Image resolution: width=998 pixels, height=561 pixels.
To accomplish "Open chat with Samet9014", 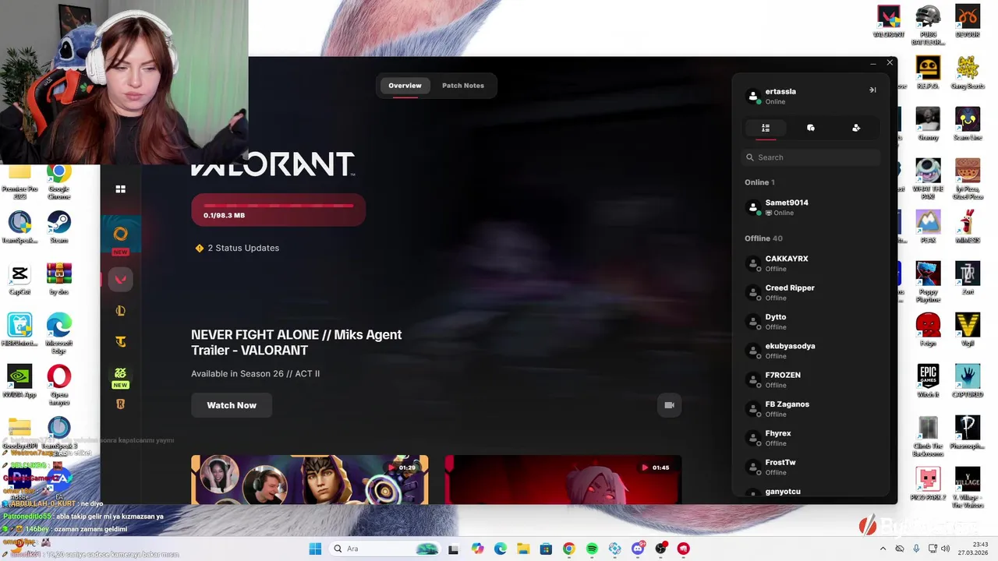I will point(811,207).
